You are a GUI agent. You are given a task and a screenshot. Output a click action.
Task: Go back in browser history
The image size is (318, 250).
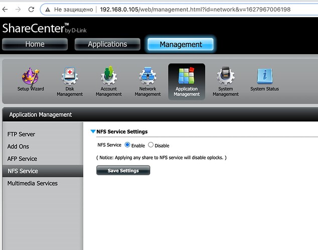point(5,9)
